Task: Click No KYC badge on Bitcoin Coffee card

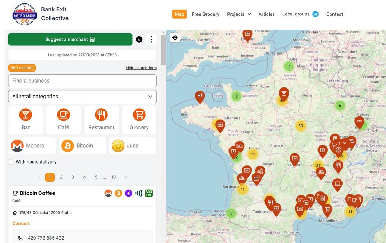Action: (x=149, y=193)
